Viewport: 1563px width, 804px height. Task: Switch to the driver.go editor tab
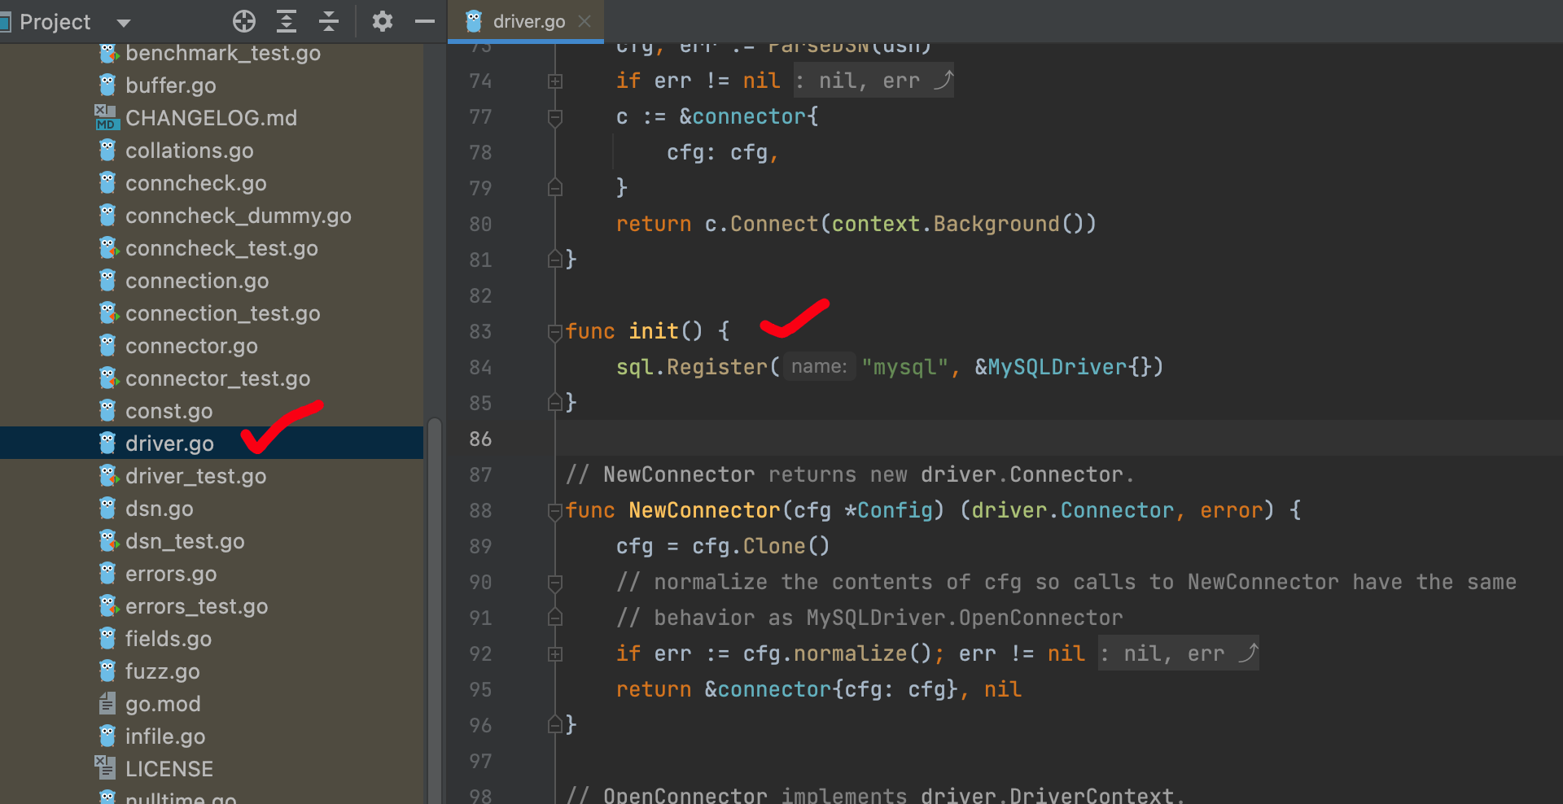click(528, 22)
